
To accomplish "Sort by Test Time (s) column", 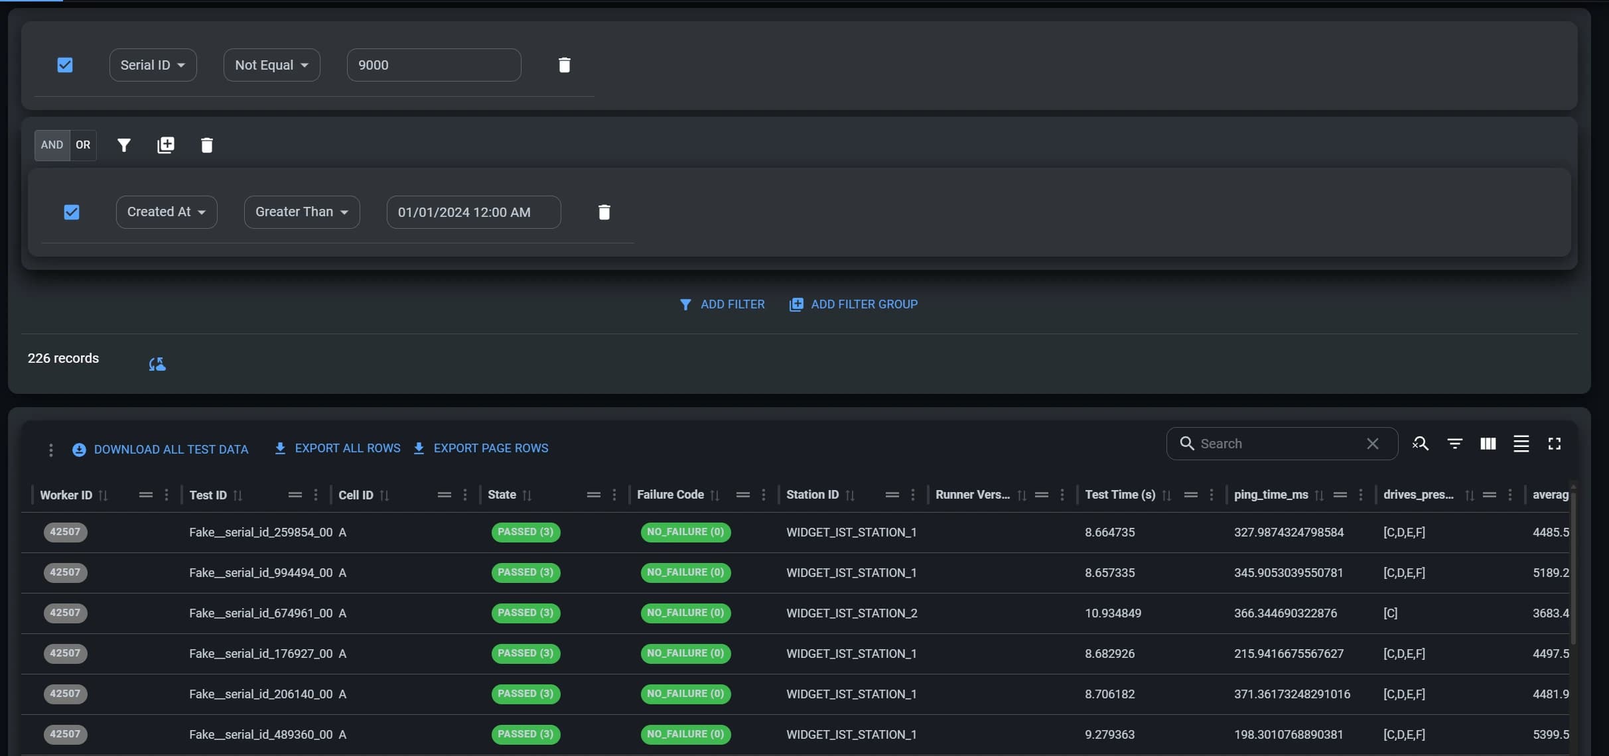I will (1166, 495).
